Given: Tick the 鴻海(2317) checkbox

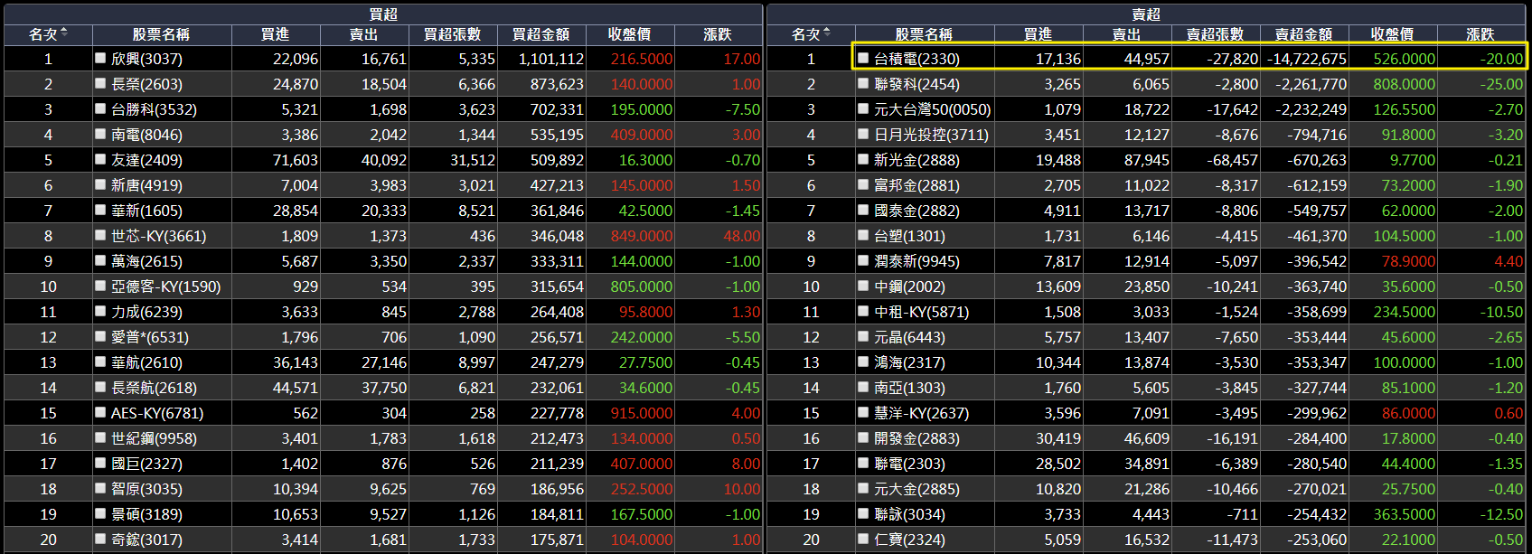Looking at the screenshot, I should 863,362.
